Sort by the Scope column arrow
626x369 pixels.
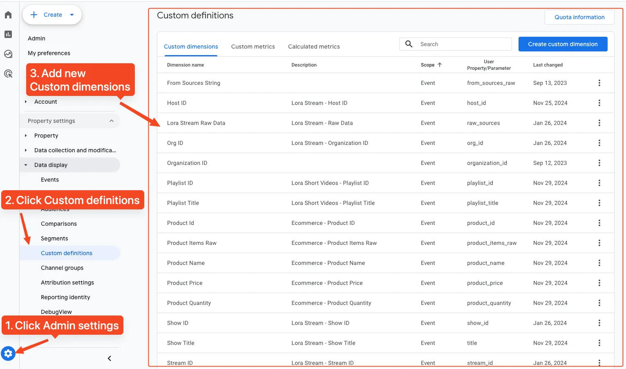click(440, 65)
